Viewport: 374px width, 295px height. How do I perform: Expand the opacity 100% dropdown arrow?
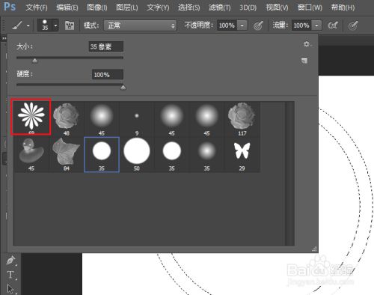point(242,25)
